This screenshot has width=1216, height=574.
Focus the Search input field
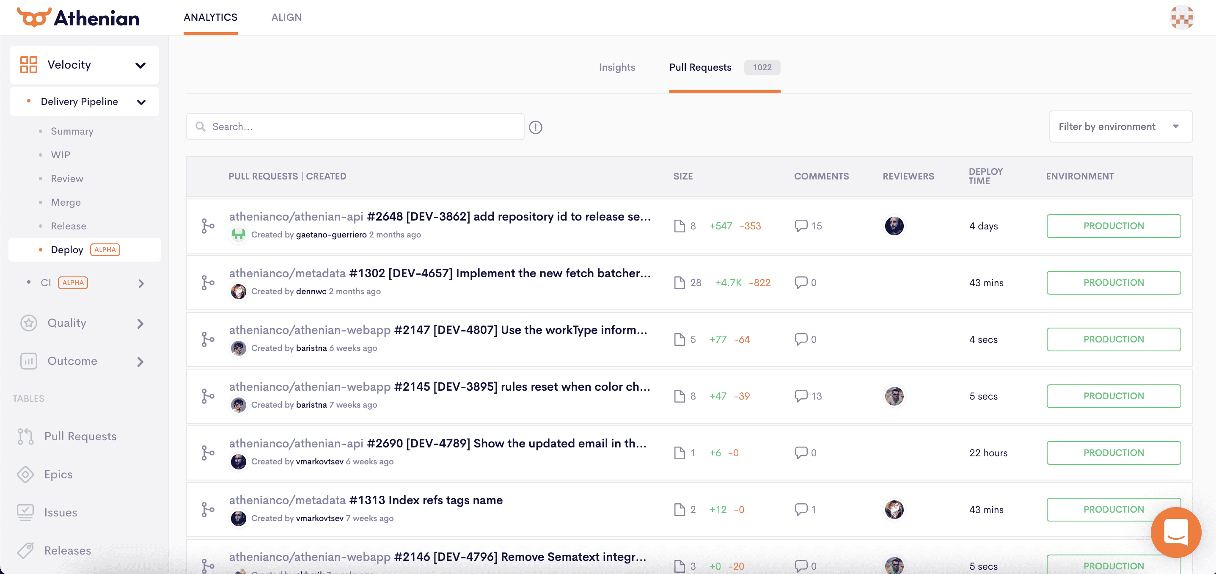(x=355, y=127)
